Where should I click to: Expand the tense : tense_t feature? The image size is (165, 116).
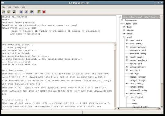[127, 93]
